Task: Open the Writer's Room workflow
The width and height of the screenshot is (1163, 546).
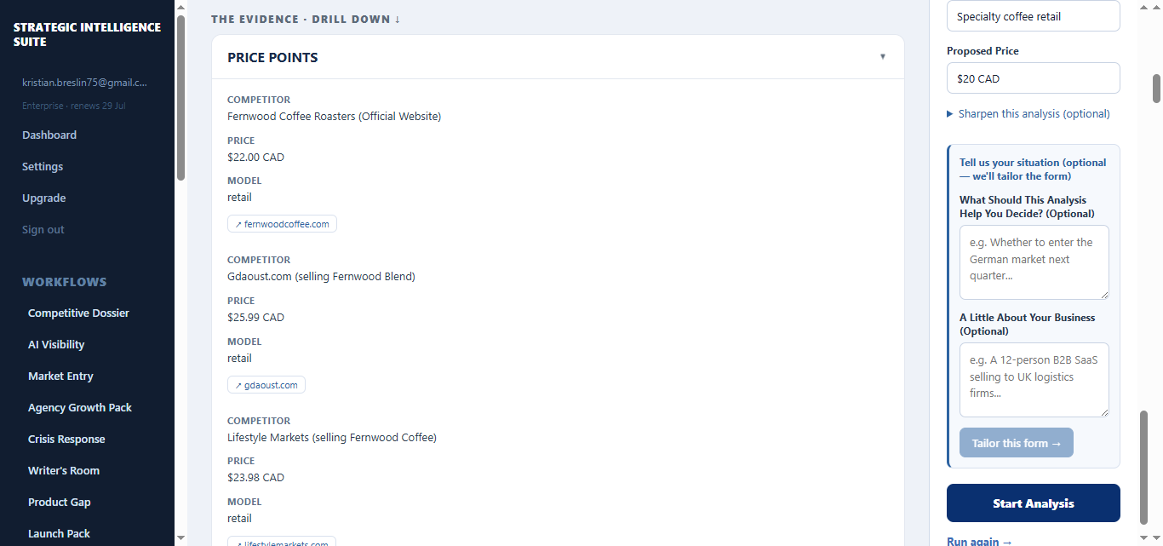Action: (x=64, y=470)
